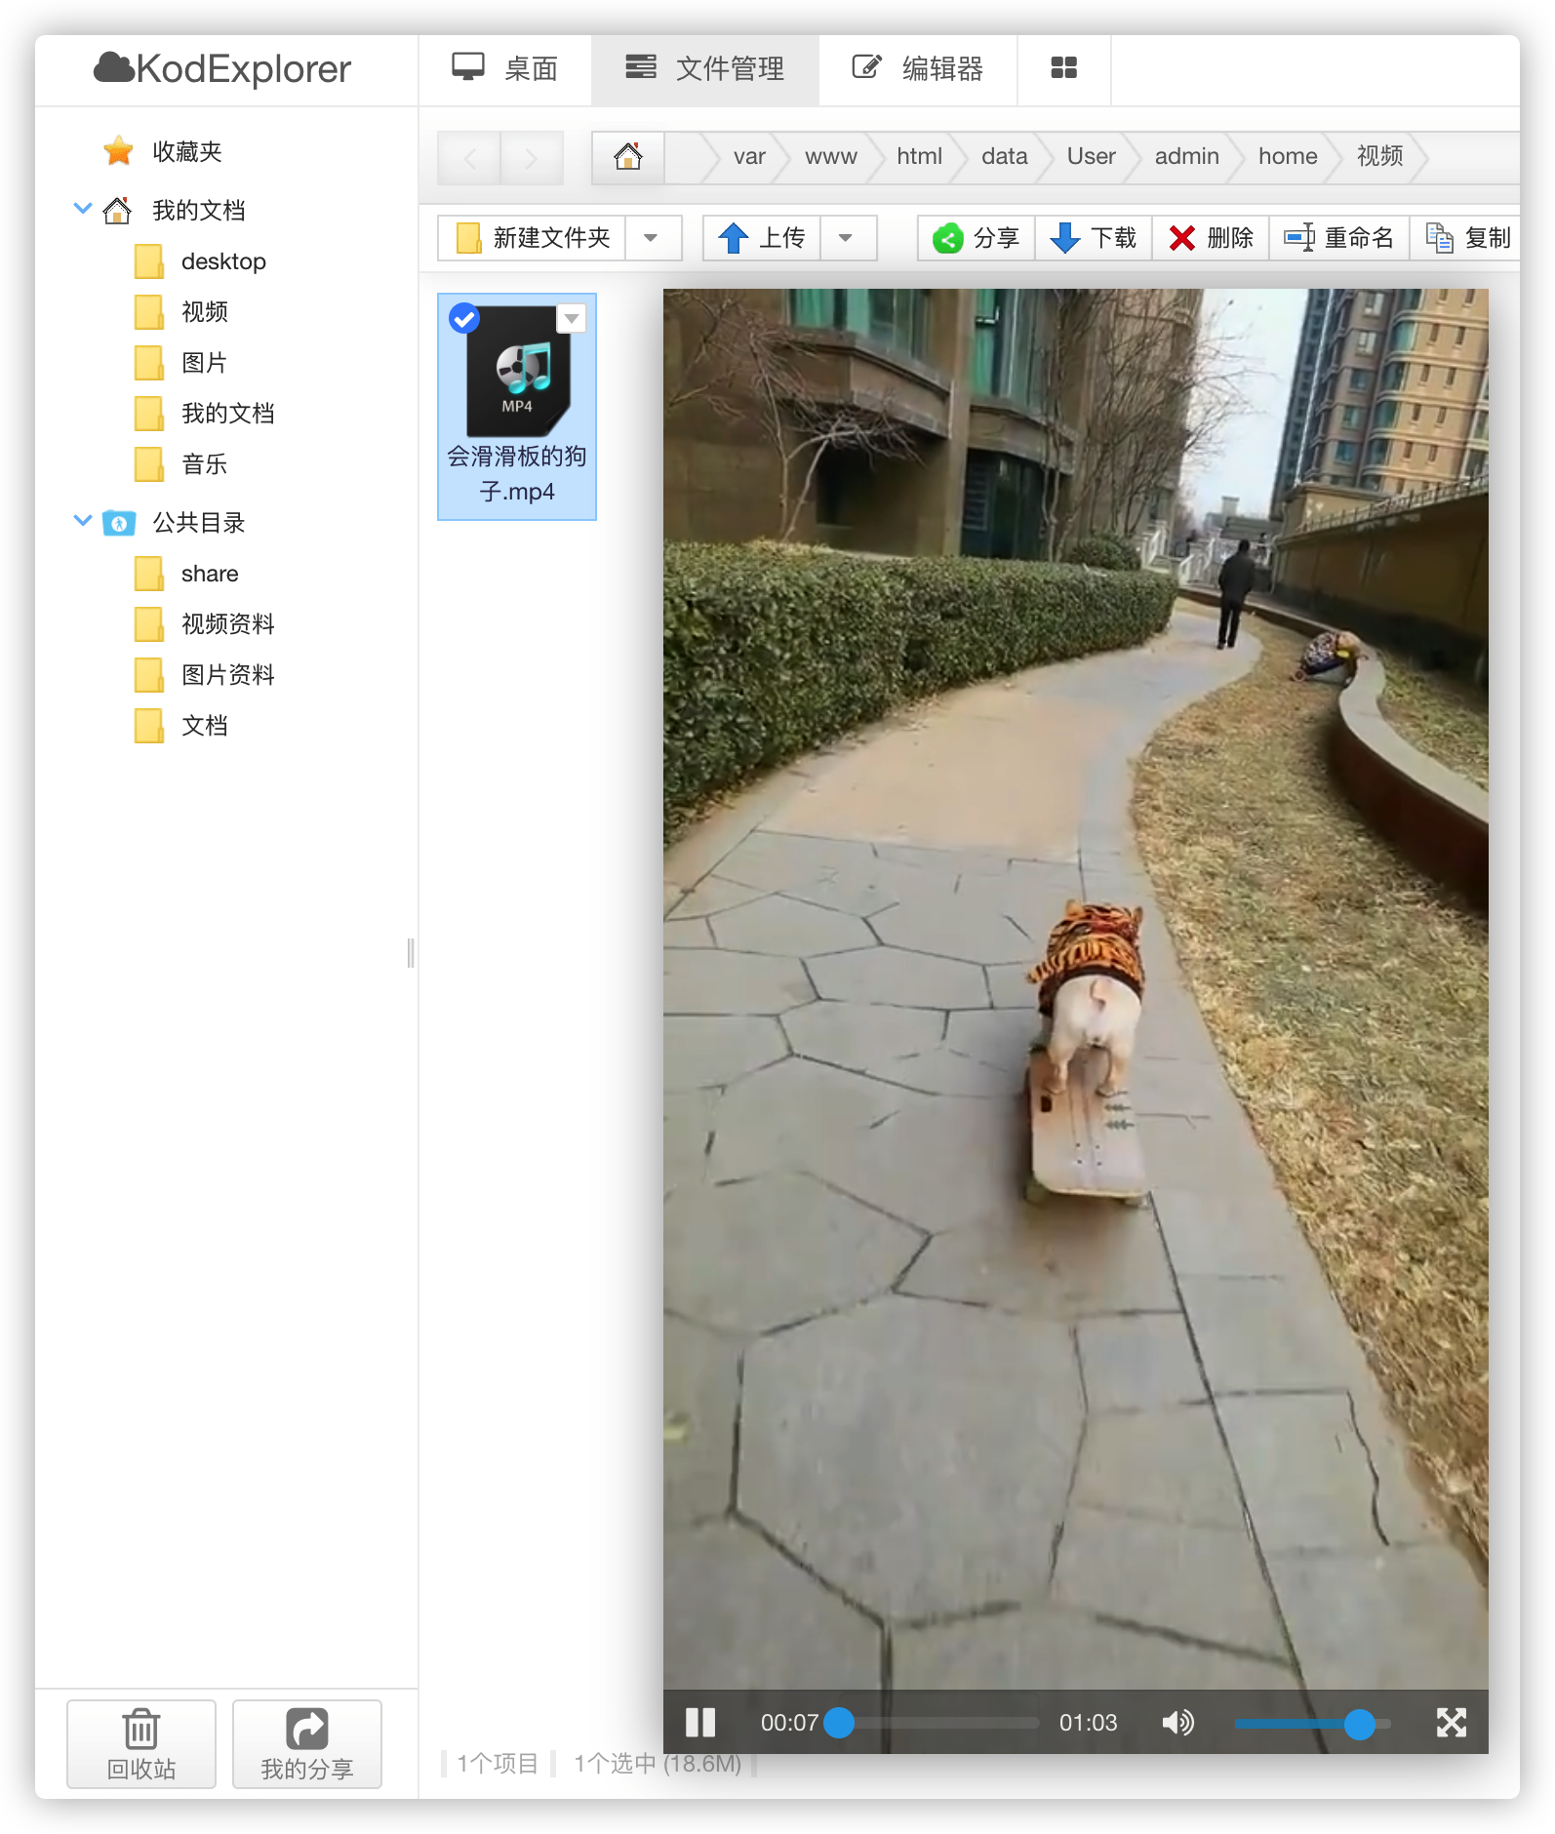The height and width of the screenshot is (1834, 1555).
Task: Uncheck the 会滑滑板的狗子.mp4 selection checkmark
Action: click(464, 318)
